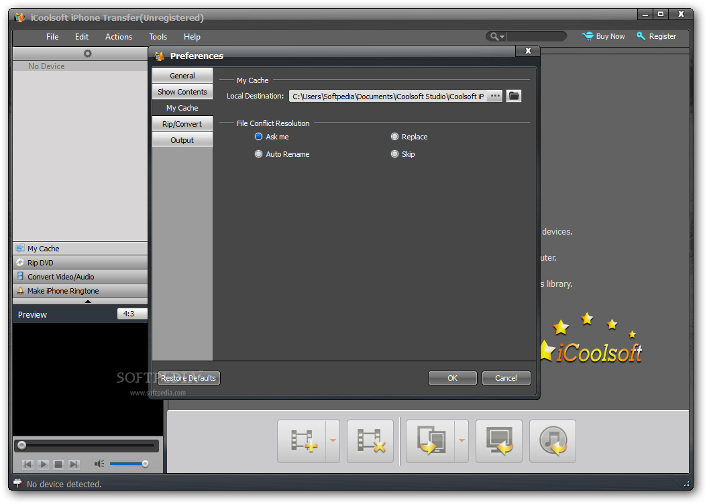Close the Preferences dialog
Viewport: 707px width, 504px height.
click(x=528, y=51)
